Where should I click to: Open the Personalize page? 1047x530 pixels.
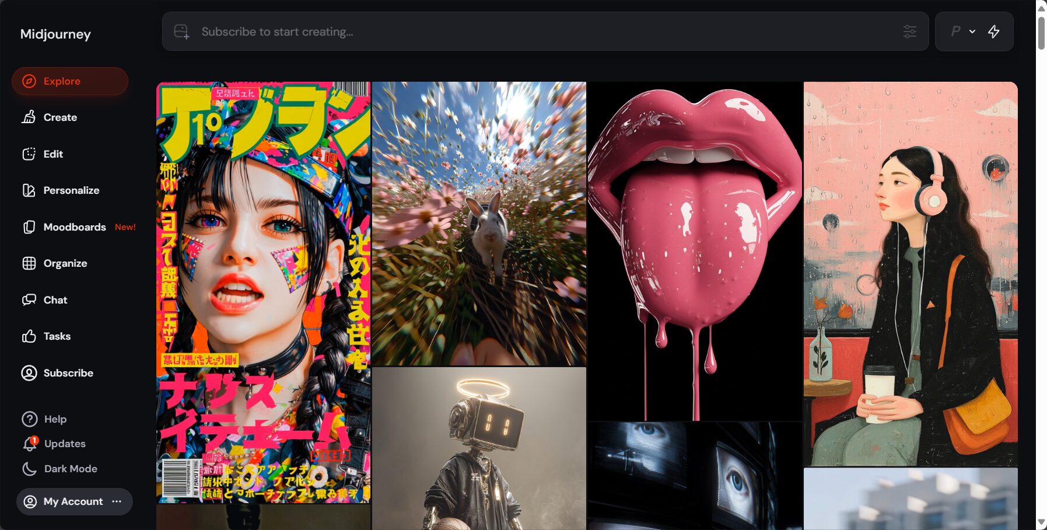coord(71,190)
